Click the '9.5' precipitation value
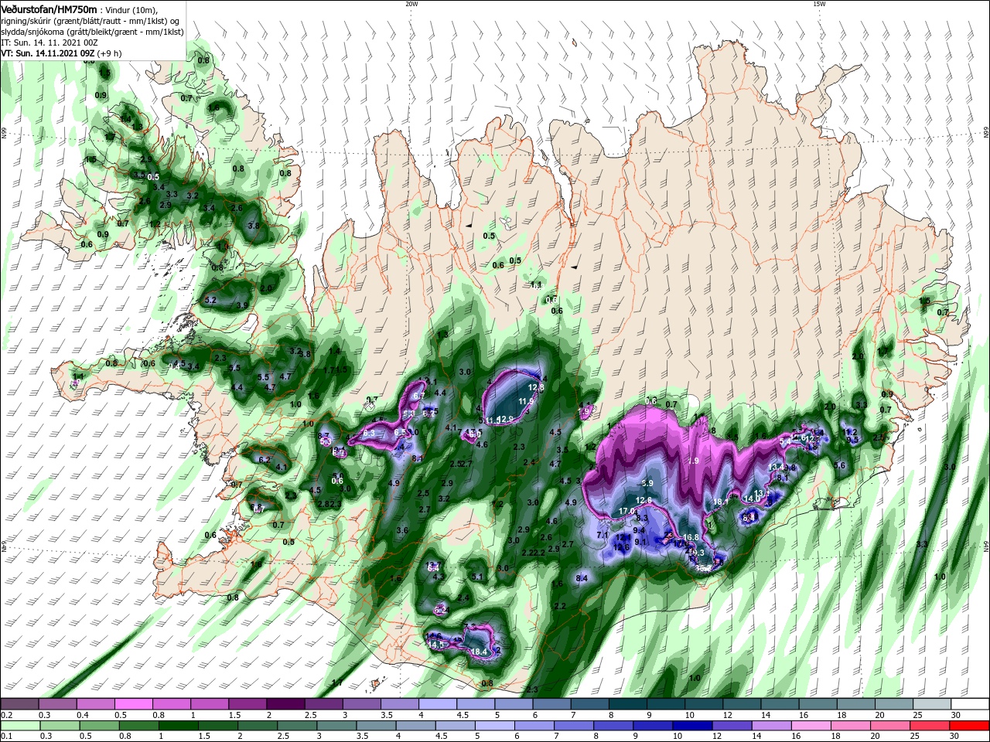 click(852, 440)
